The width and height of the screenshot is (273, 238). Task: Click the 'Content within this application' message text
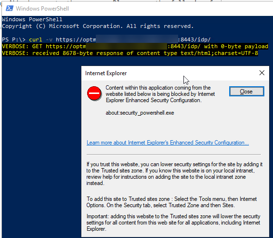tap(160, 94)
